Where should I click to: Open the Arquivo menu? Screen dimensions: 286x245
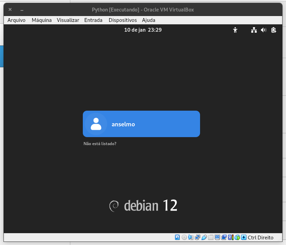point(16,20)
